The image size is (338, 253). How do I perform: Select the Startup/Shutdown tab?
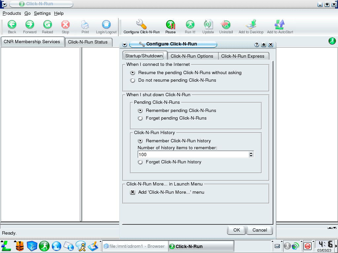pyautogui.click(x=144, y=56)
